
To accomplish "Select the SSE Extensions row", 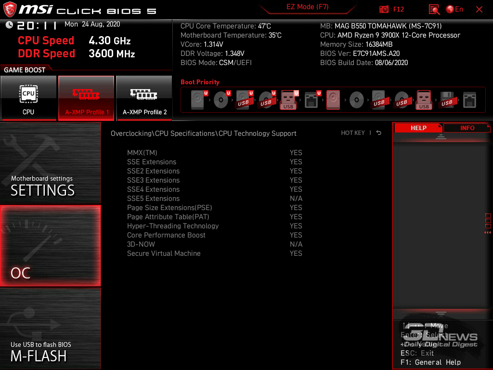I will [214, 162].
